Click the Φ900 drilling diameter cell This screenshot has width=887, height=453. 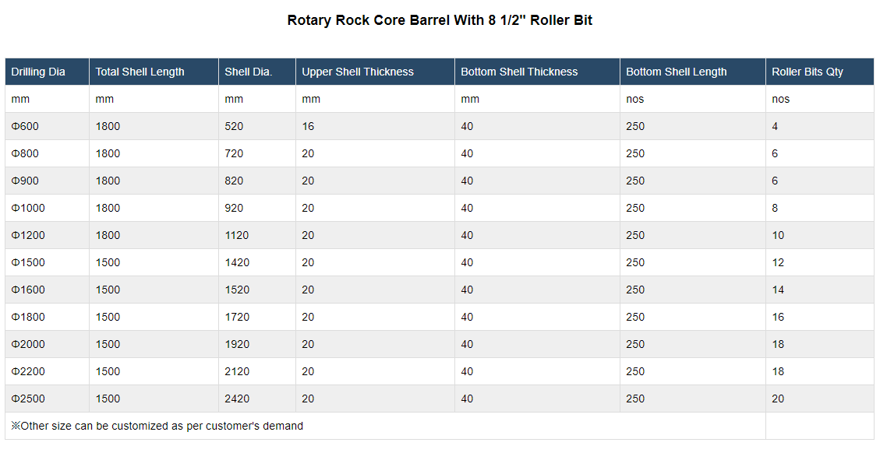click(x=47, y=181)
